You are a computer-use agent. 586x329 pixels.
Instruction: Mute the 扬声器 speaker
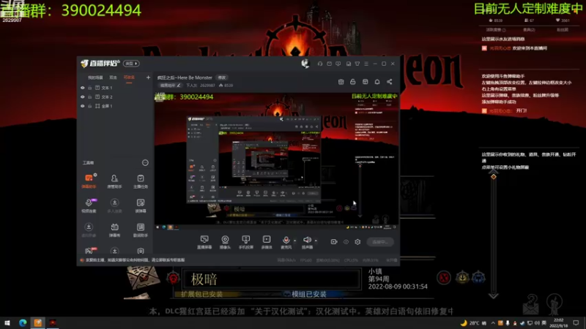[307, 242]
